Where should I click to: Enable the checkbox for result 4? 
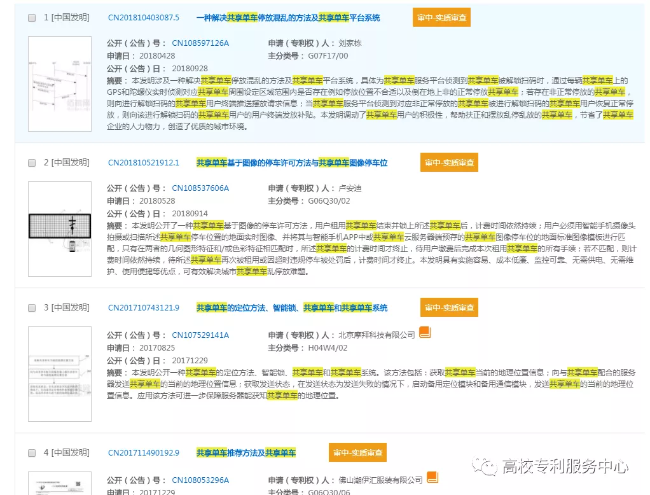31,452
